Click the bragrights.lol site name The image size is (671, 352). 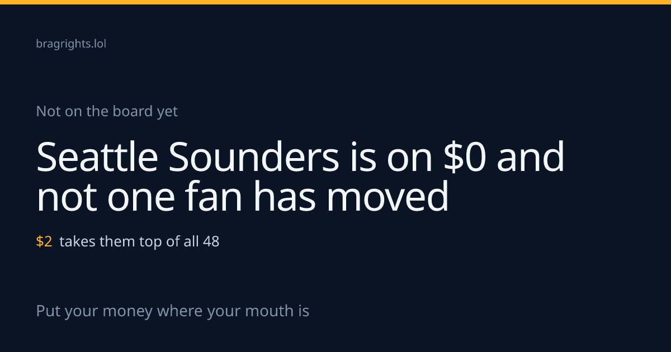click(x=71, y=44)
